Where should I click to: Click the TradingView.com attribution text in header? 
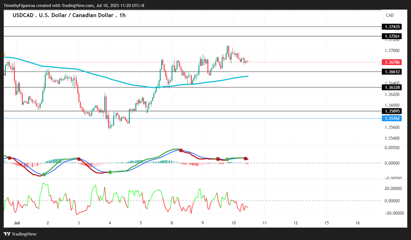coord(78,5)
